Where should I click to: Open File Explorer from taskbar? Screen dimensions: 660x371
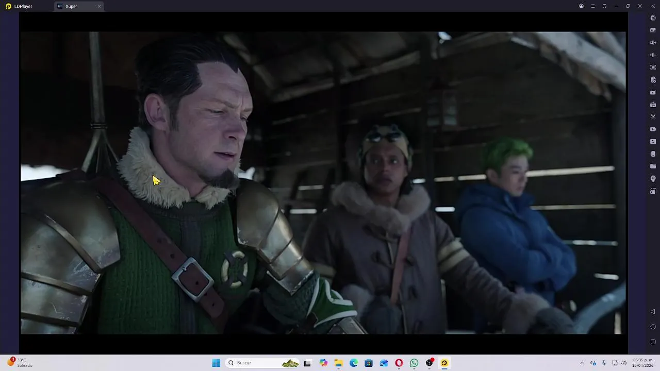click(x=338, y=363)
